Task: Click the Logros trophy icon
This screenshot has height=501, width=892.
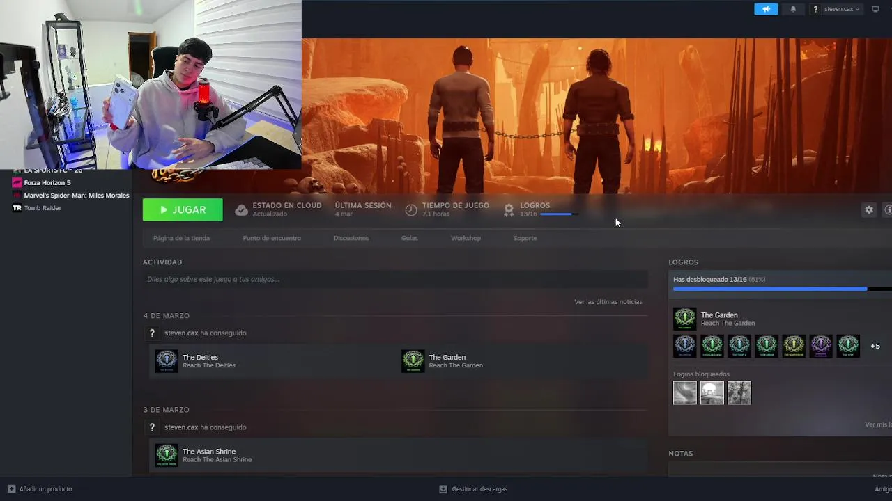Action: coord(509,209)
